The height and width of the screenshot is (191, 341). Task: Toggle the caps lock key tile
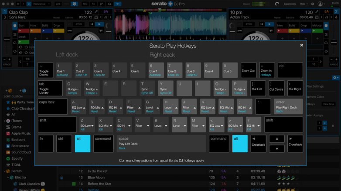(53, 107)
